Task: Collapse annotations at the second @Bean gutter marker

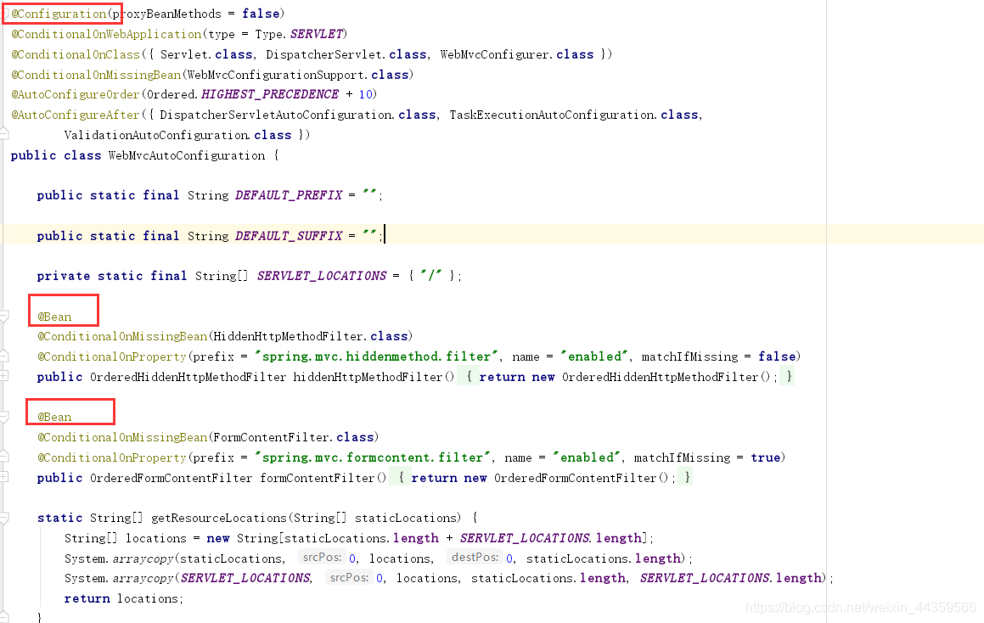Action: tap(3, 417)
